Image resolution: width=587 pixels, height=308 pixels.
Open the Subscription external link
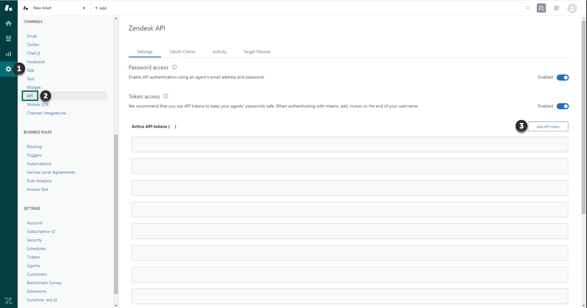click(41, 232)
